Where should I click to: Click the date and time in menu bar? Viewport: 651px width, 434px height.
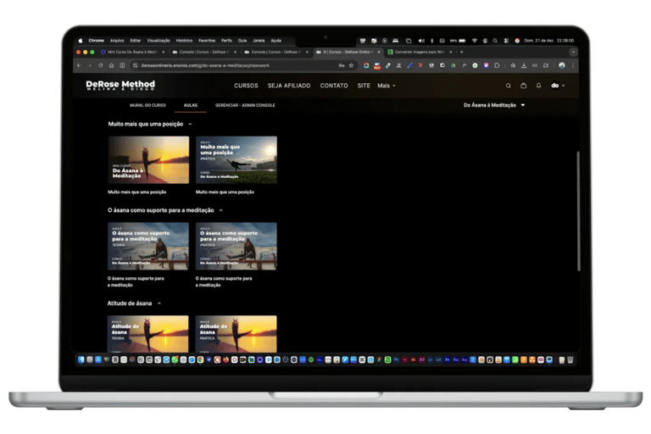549,41
